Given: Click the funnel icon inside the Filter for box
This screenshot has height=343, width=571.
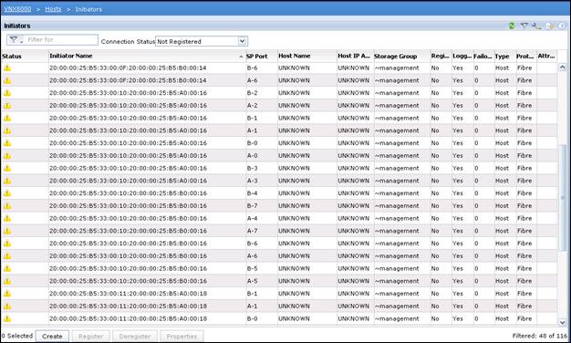Looking at the screenshot, I should [14, 40].
